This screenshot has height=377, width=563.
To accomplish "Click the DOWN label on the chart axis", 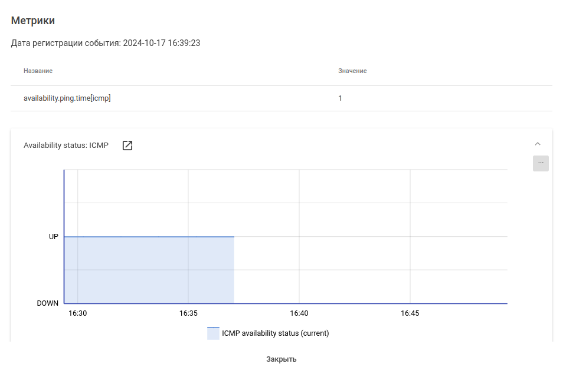I will coord(48,303).
